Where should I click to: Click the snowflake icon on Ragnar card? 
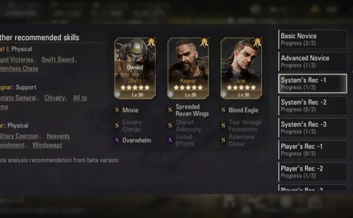[170, 94]
